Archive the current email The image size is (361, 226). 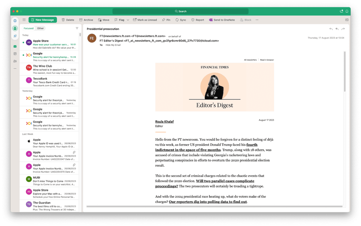(86, 20)
